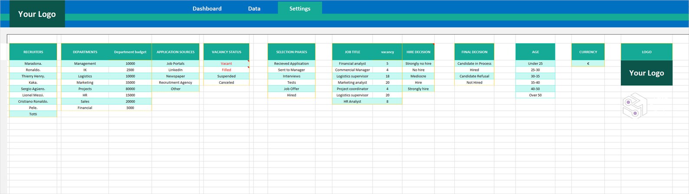Viewport: 689px width, 194px height.
Task: Select the Sent to Manager phase cell
Action: click(x=292, y=70)
